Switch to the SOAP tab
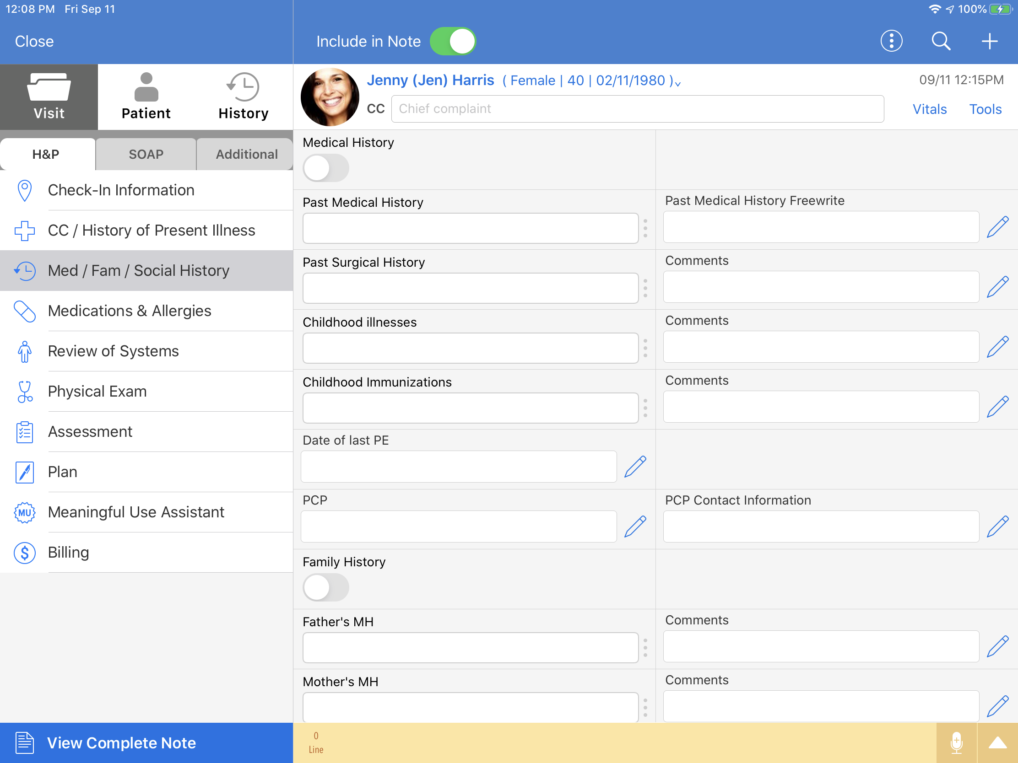This screenshot has width=1018, height=763. 146,153
